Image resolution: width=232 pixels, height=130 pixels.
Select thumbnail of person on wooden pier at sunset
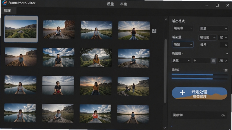(133, 114)
